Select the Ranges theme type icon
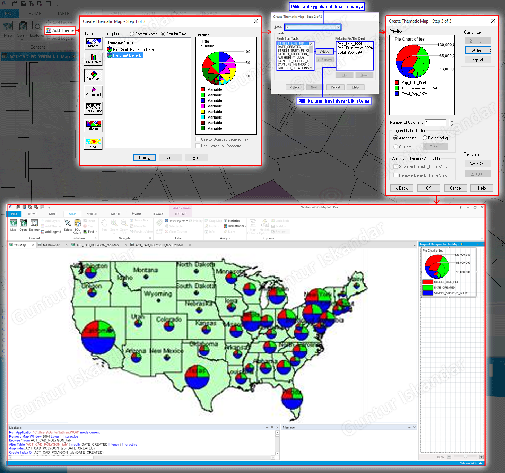This screenshot has height=473, width=505. pos(94,43)
